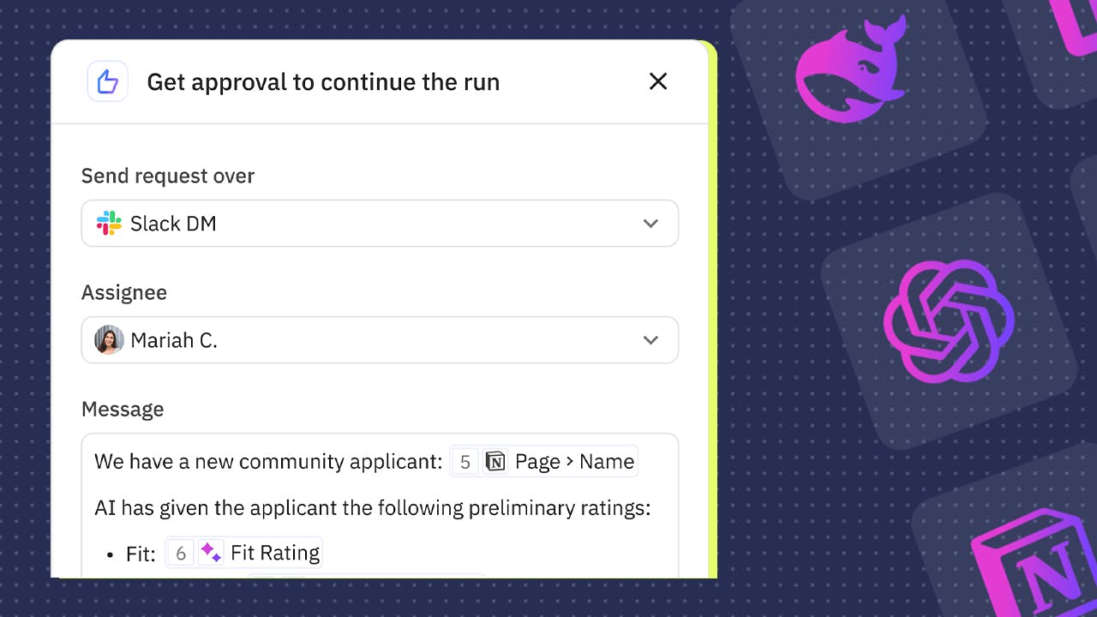The height and width of the screenshot is (617, 1097).
Task: Click the "Get approval to continue the run" title
Action: coord(323,82)
